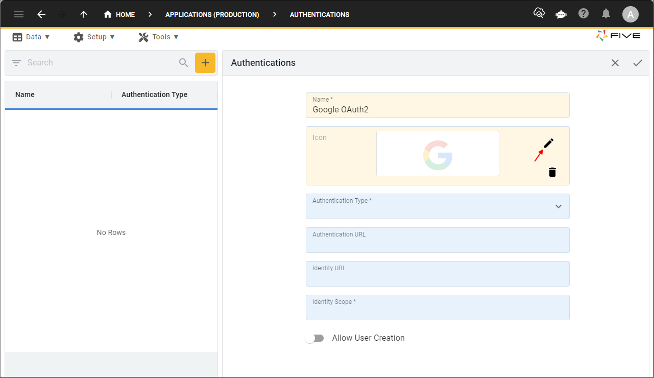Viewport: 654px width, 378px height.
Task: Save the form with the checkmark icon
Action: click(638, 63)
